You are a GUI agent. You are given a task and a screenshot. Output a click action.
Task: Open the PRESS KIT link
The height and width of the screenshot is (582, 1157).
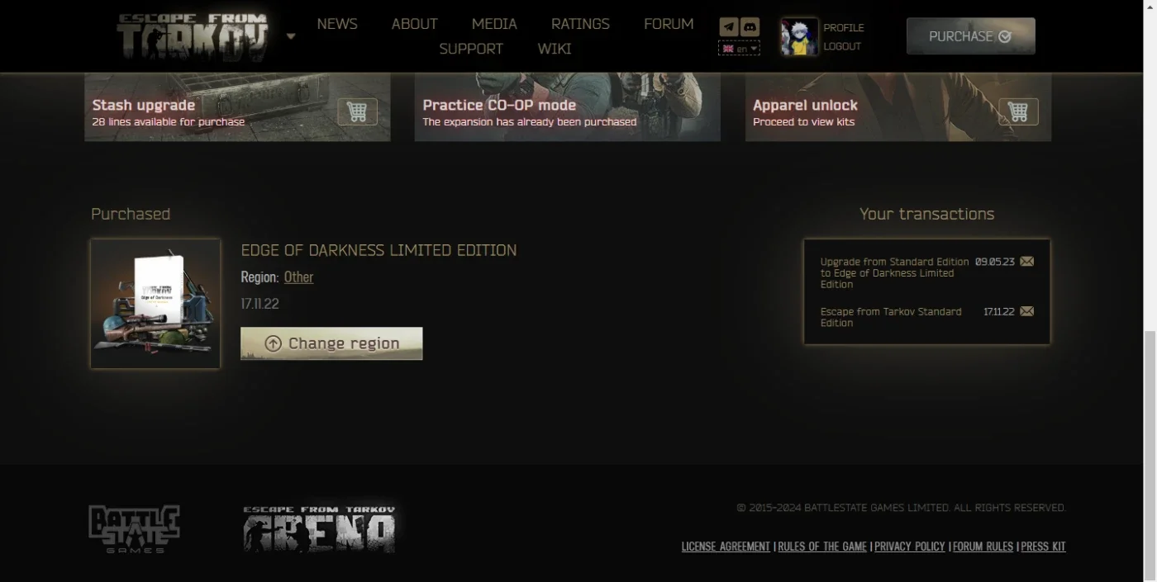pos(1043,547)
